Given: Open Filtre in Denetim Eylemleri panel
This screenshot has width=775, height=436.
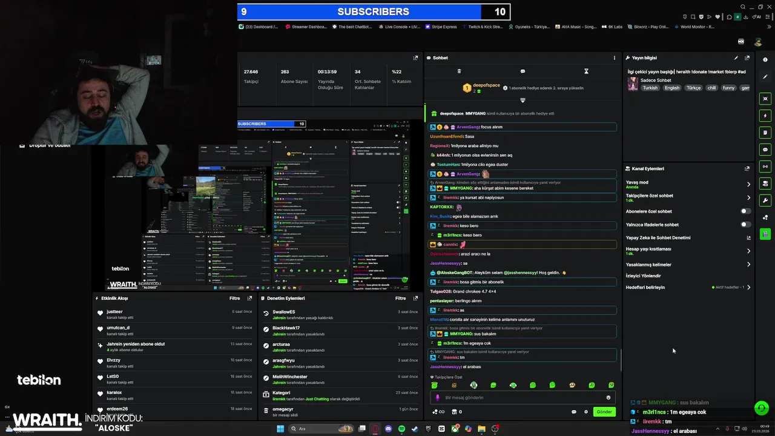Looking at the screenshot, I should tap(400, 299).
